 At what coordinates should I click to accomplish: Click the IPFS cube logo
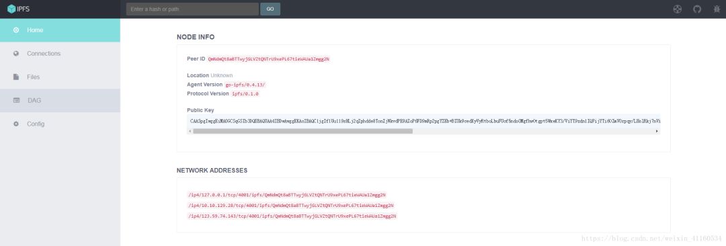pos(11,9)
